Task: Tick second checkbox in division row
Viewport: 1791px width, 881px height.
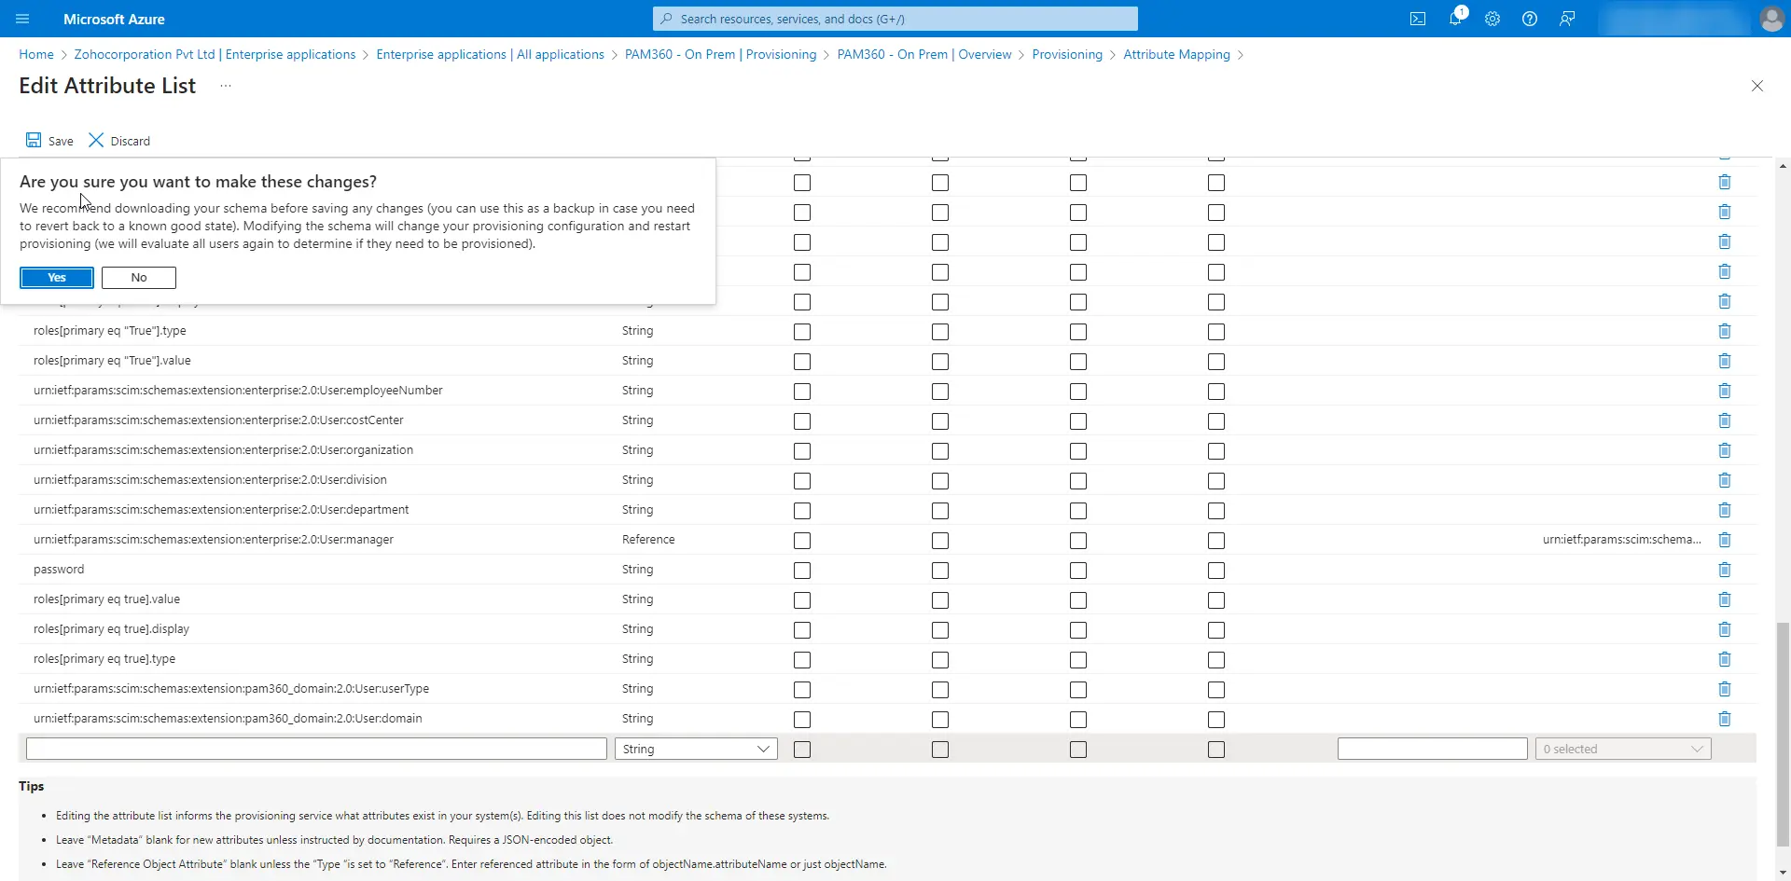Action: (x=940, y=481)
